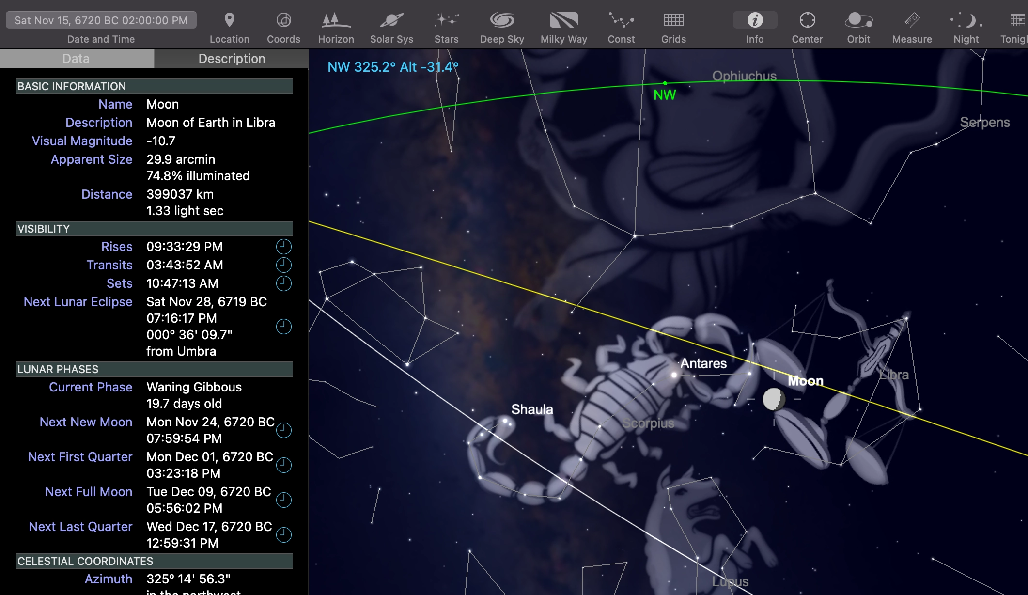Click the Moon in the sky chart
The width and height of the screenshot is (1028, 595).
[774, 399]
